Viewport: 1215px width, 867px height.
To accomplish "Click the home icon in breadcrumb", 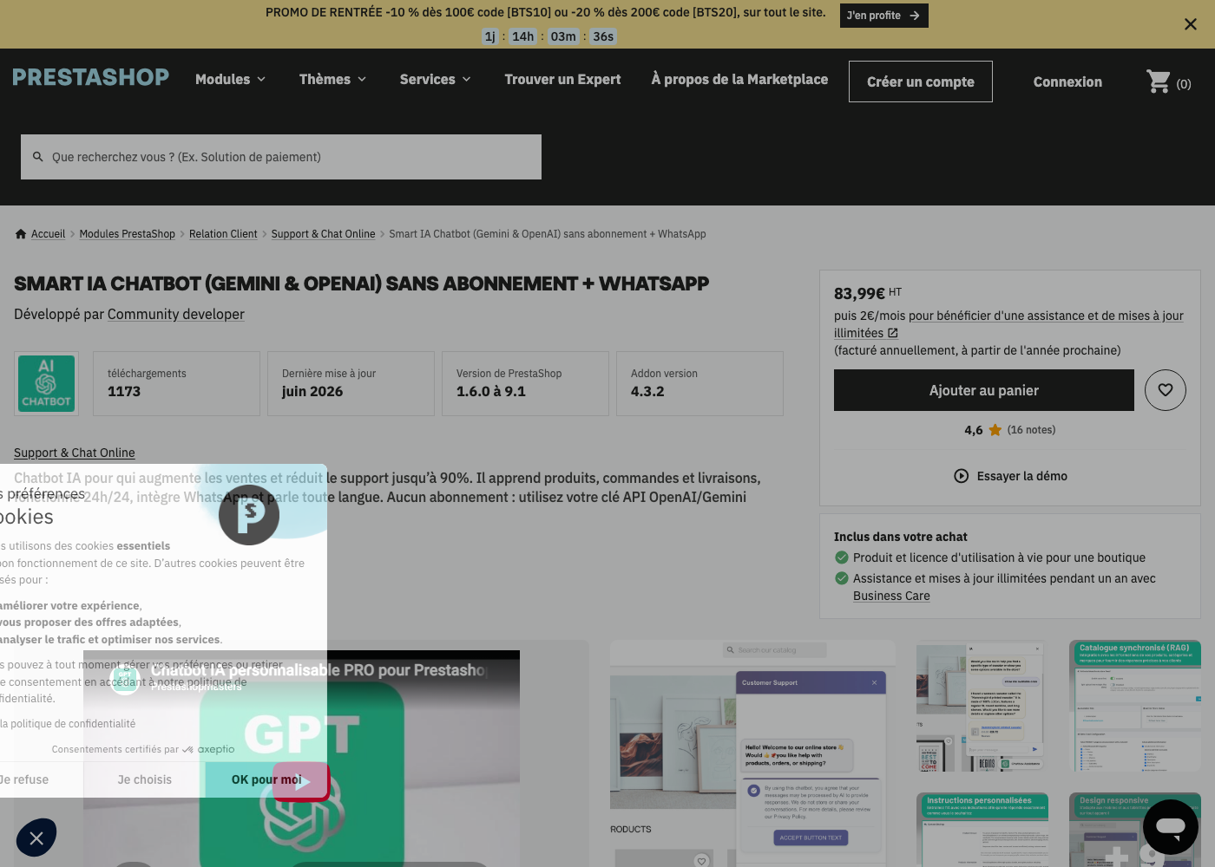I will [21, 234].
